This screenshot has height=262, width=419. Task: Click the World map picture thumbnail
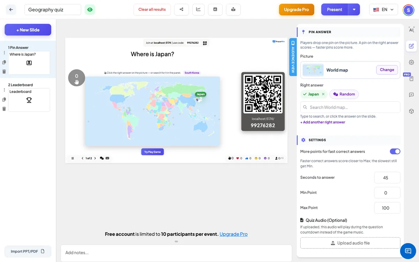(x=313, y=70)
